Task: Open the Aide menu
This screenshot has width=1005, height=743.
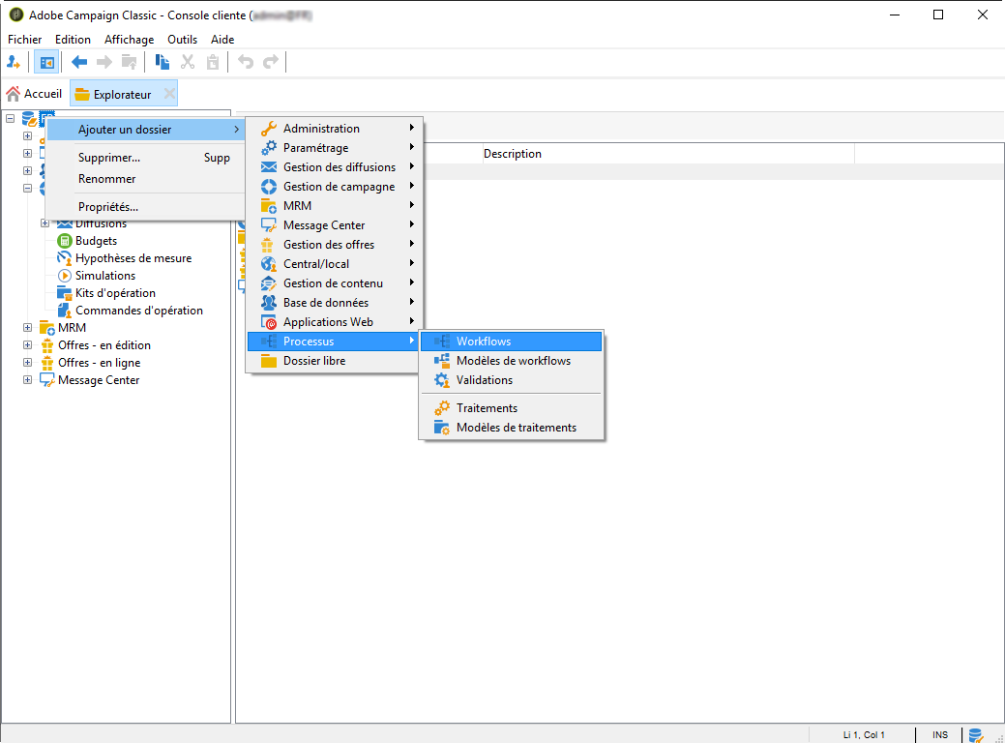Action: (x=222, y=40)
